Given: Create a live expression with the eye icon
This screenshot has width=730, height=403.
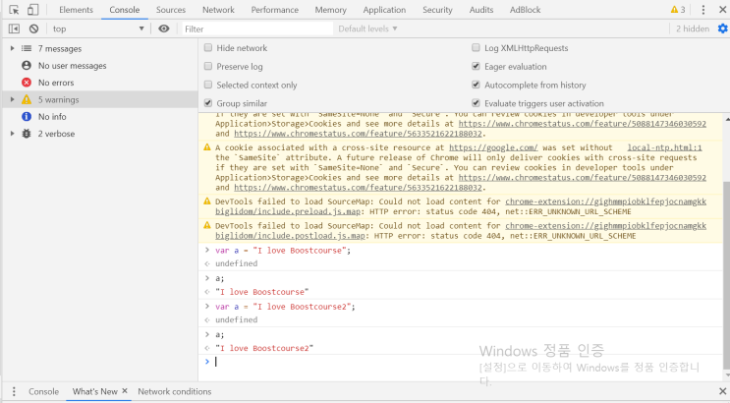Looking at the screenshot, I should pyautogui.click(x=164, y=29).
